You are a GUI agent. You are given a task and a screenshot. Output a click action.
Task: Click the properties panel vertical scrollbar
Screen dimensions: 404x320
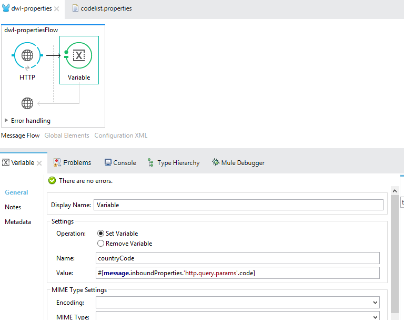point(395,253)
